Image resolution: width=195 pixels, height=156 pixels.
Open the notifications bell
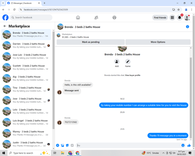pyautogui.click(x=179, y=18)
